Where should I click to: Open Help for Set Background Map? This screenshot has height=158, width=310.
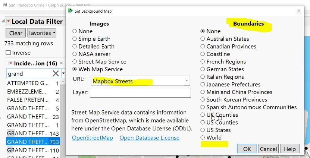290,149
